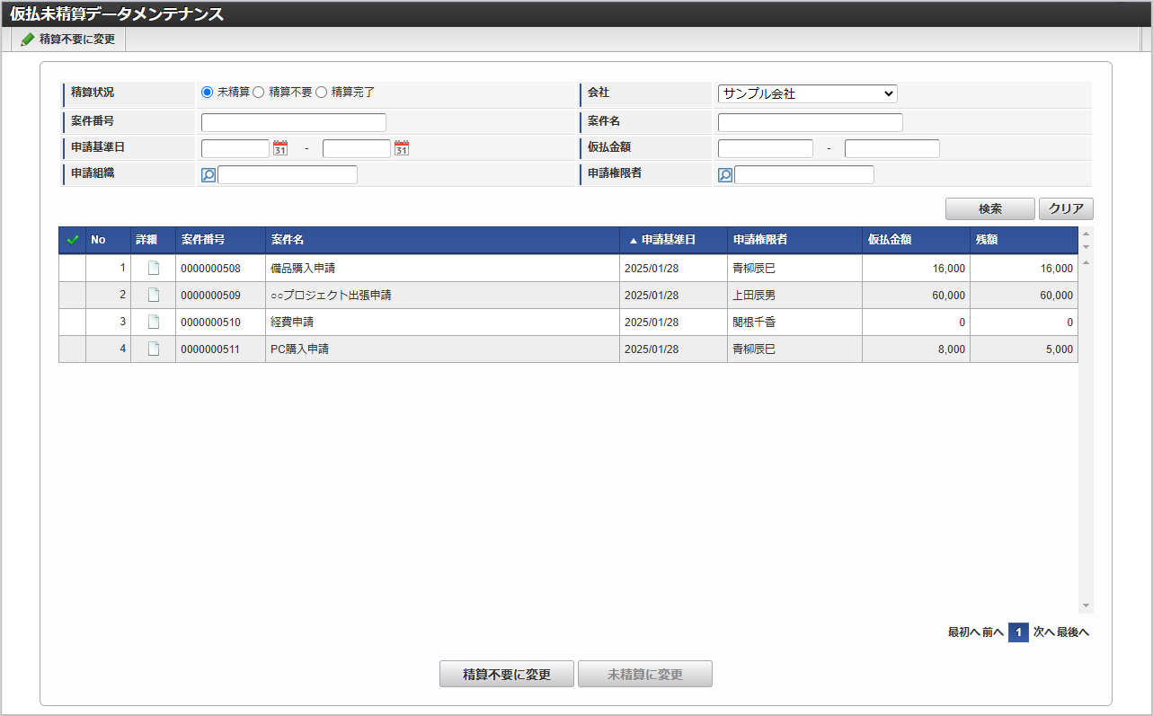1153x716 pixels.
Task: Click inside the 案件名 input field
Action: (x=808, y=121)
